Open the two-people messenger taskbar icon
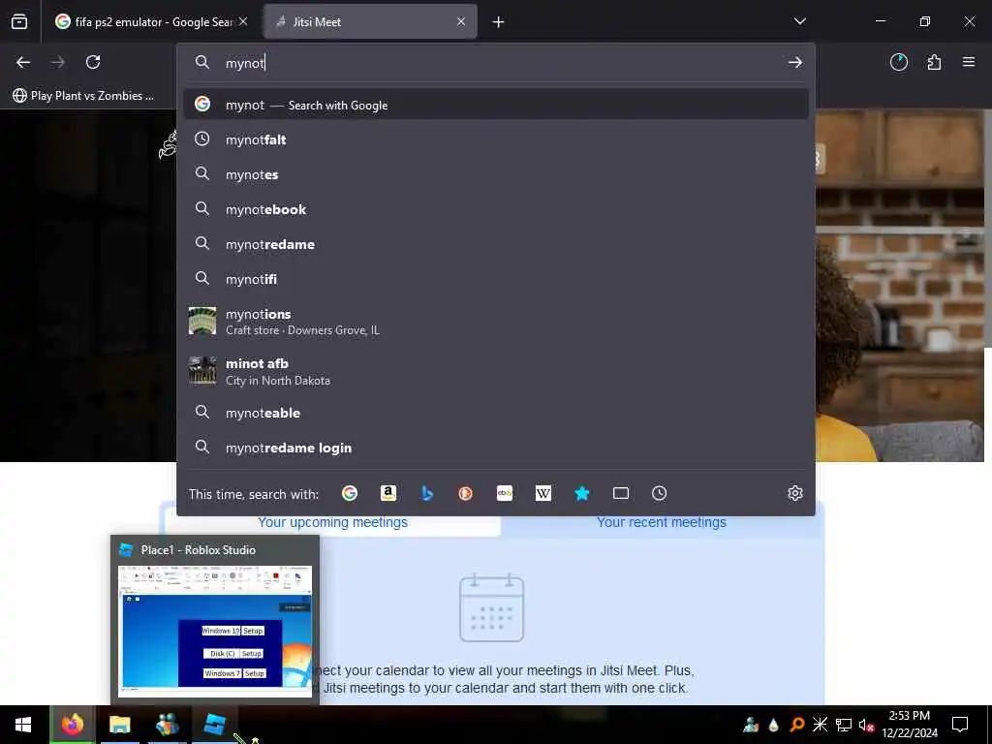The image size is (992, 744). click(167, 725)
